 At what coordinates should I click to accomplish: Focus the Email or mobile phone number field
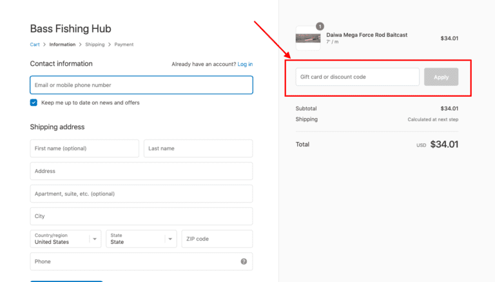point(141,85)
